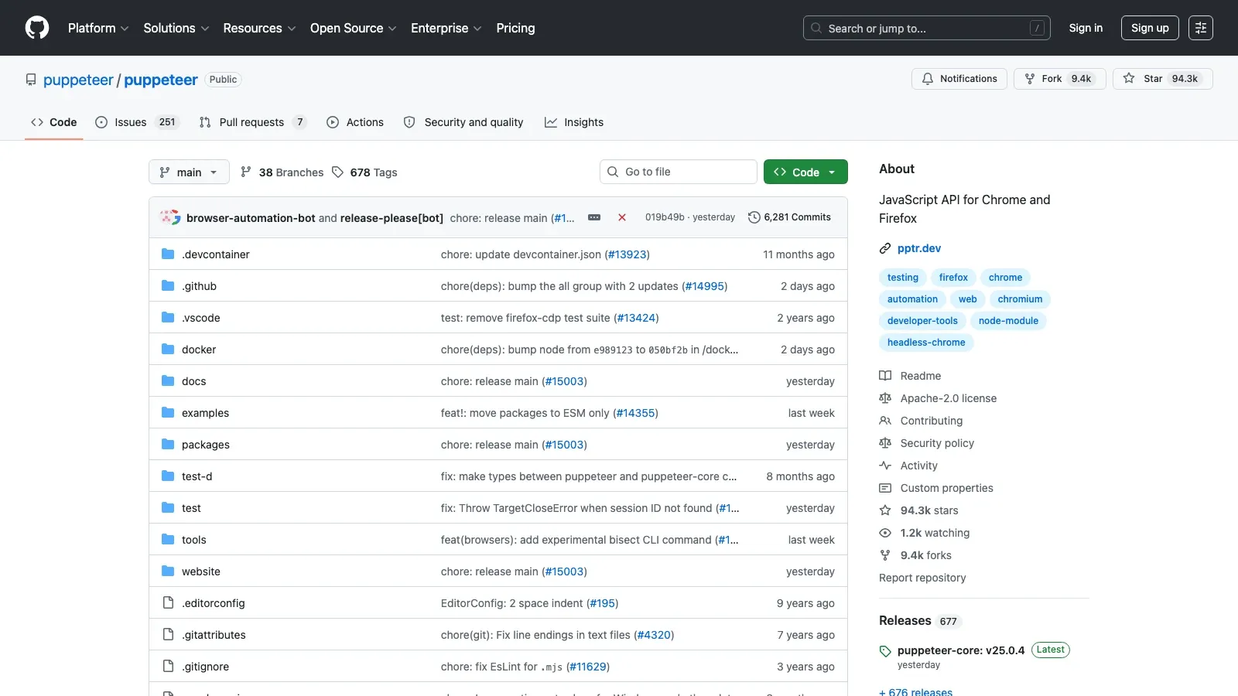This screenshot has height=696, width=1238.
Task: Open commit hash 019b49b
Action: [665, 217]
